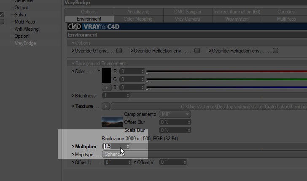Select Output in render settings list
The height and width of the screenshot is (181, 307).
coord(21,8)
